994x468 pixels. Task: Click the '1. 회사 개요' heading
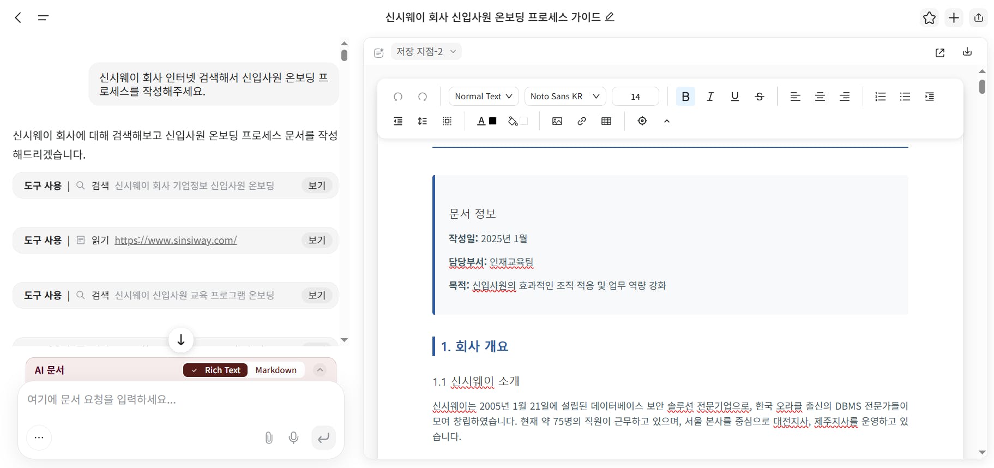click(x=474, y=346)
